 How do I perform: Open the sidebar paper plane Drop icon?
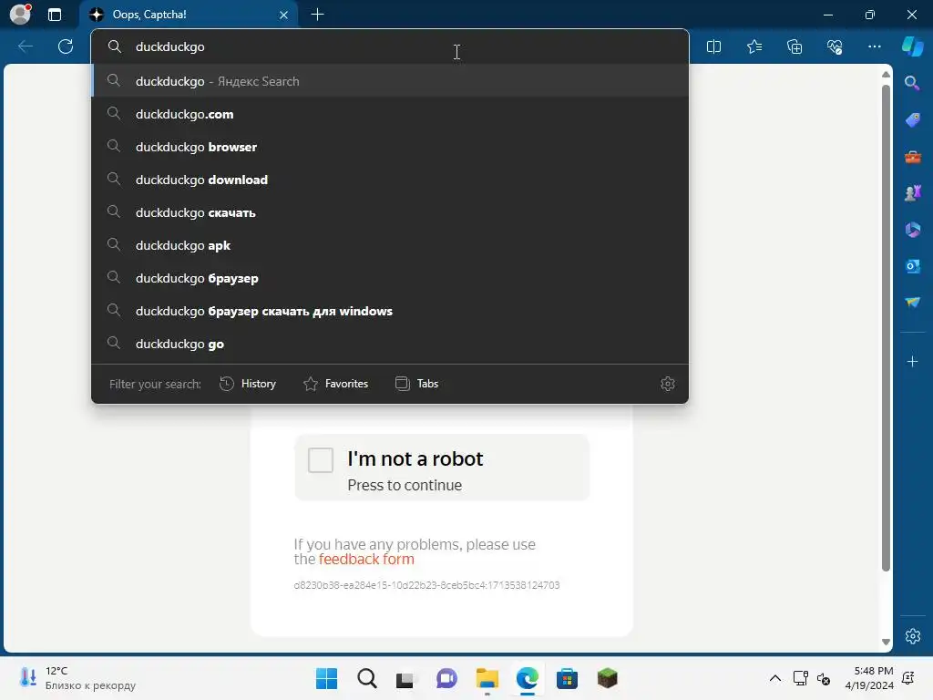point(912,303)
